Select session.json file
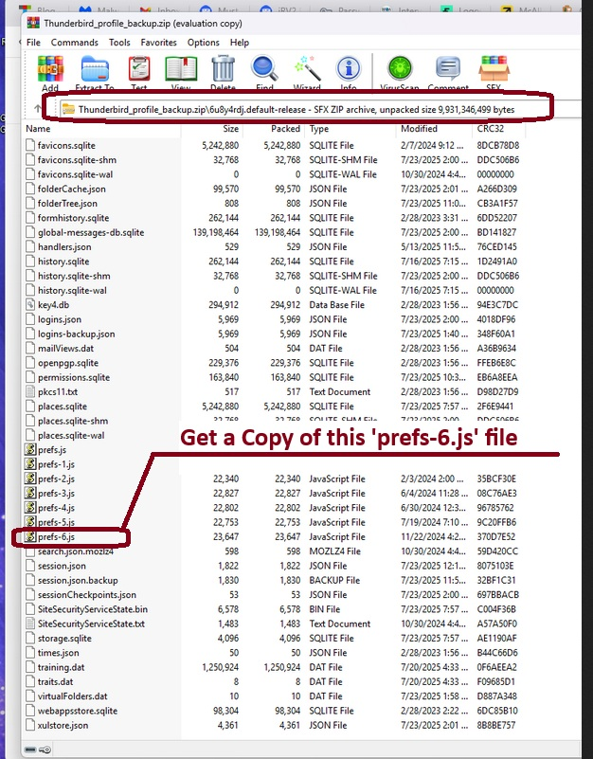 [62, 566]
